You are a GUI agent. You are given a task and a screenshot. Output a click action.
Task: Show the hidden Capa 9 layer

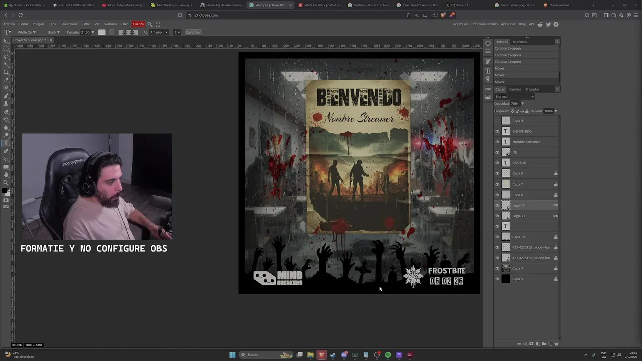pyautogui.click(x=497, y=121)
